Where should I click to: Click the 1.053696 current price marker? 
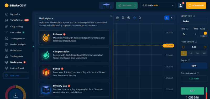point(168,45)
